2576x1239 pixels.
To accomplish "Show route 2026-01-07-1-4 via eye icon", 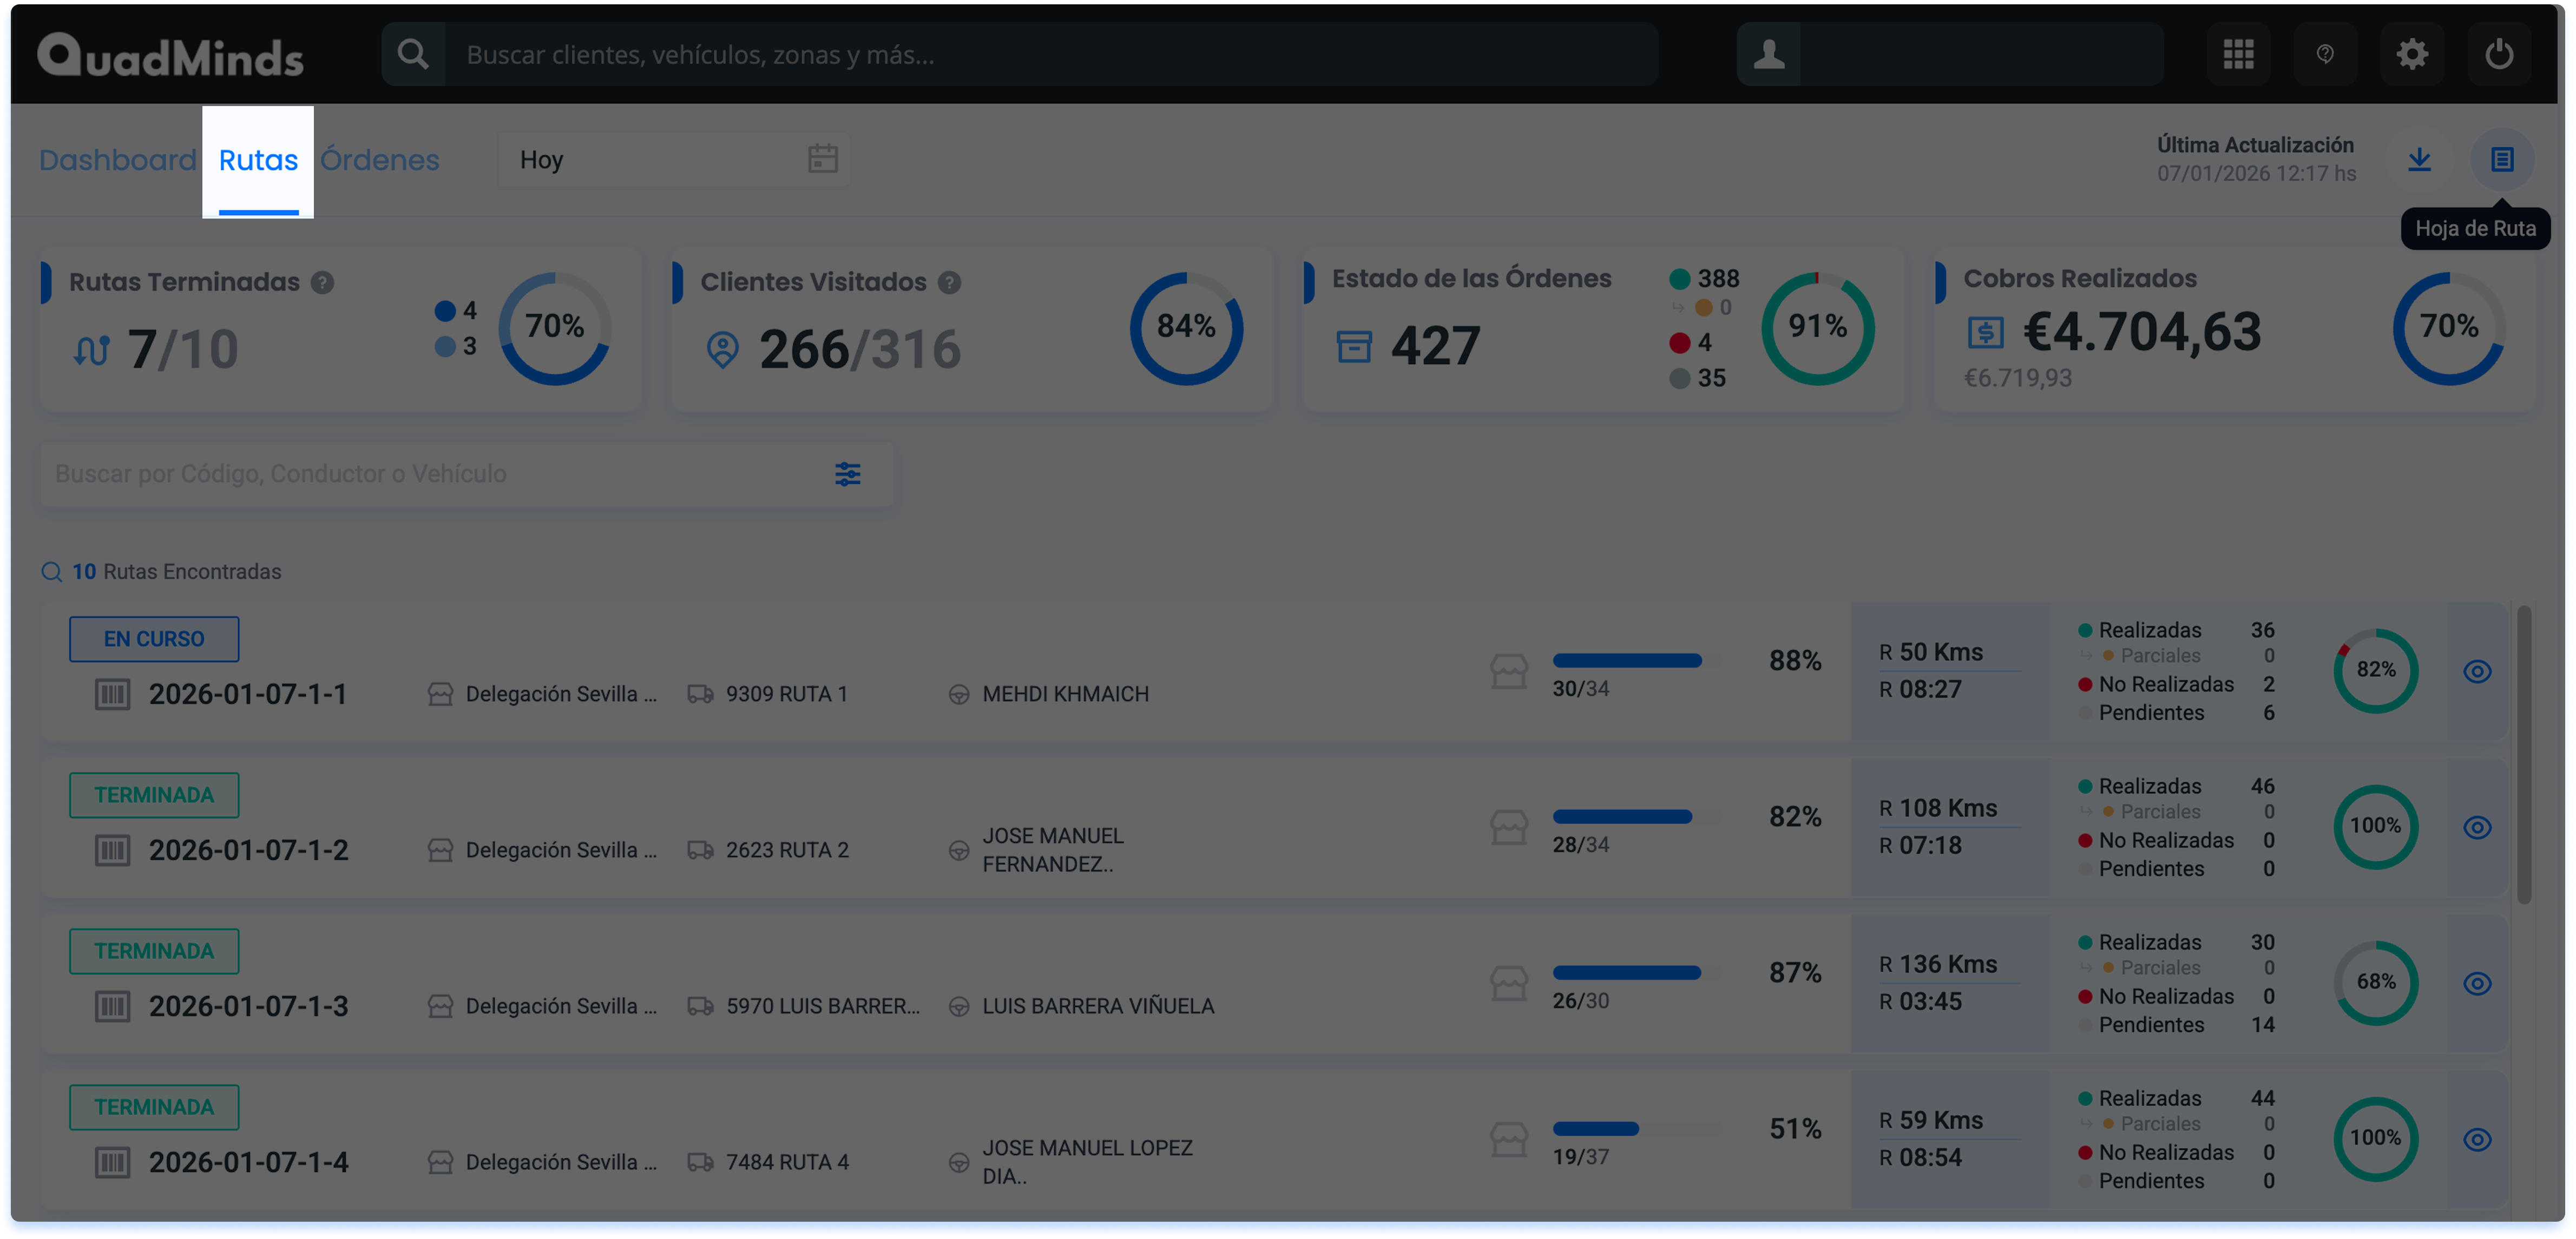I will pyautogui.click(x=2476, y=1139).
